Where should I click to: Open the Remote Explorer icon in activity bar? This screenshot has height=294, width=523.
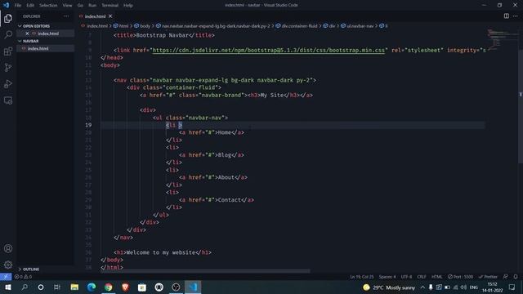point(8,100)
